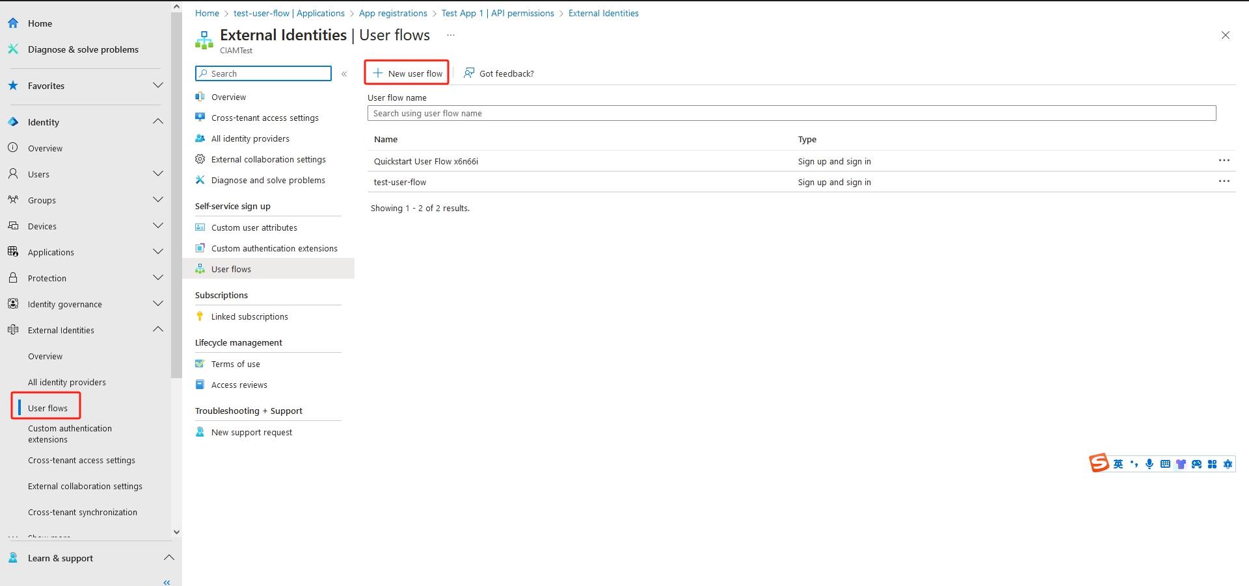
Task: Sort by the Type column header
Action: (x=807, y=139)
